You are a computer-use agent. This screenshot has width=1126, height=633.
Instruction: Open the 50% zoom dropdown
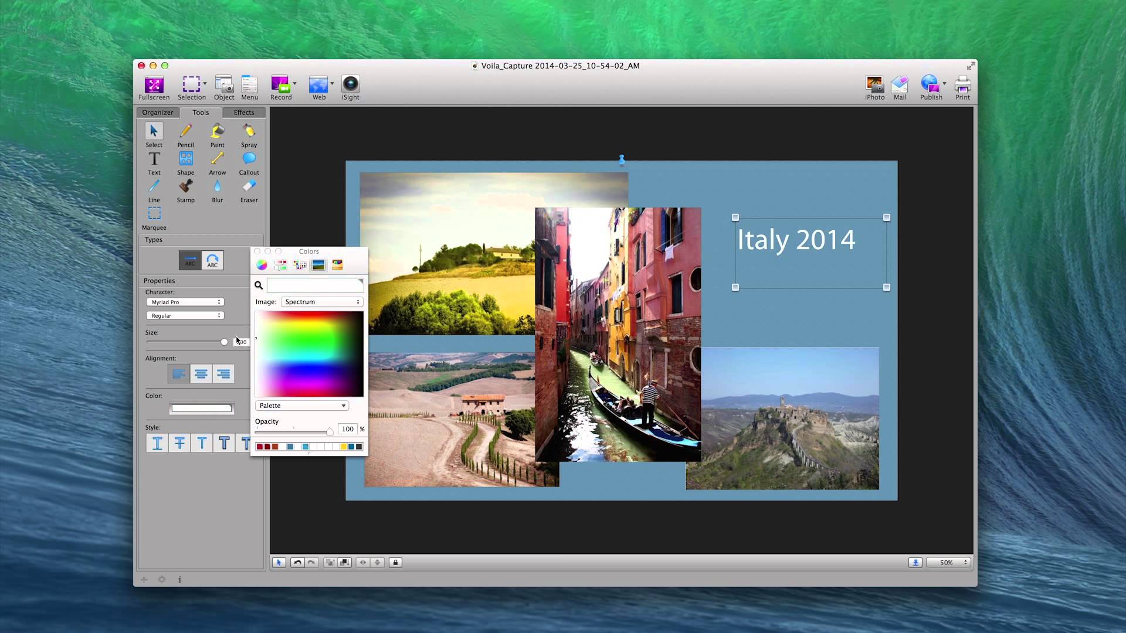[949, 563]
